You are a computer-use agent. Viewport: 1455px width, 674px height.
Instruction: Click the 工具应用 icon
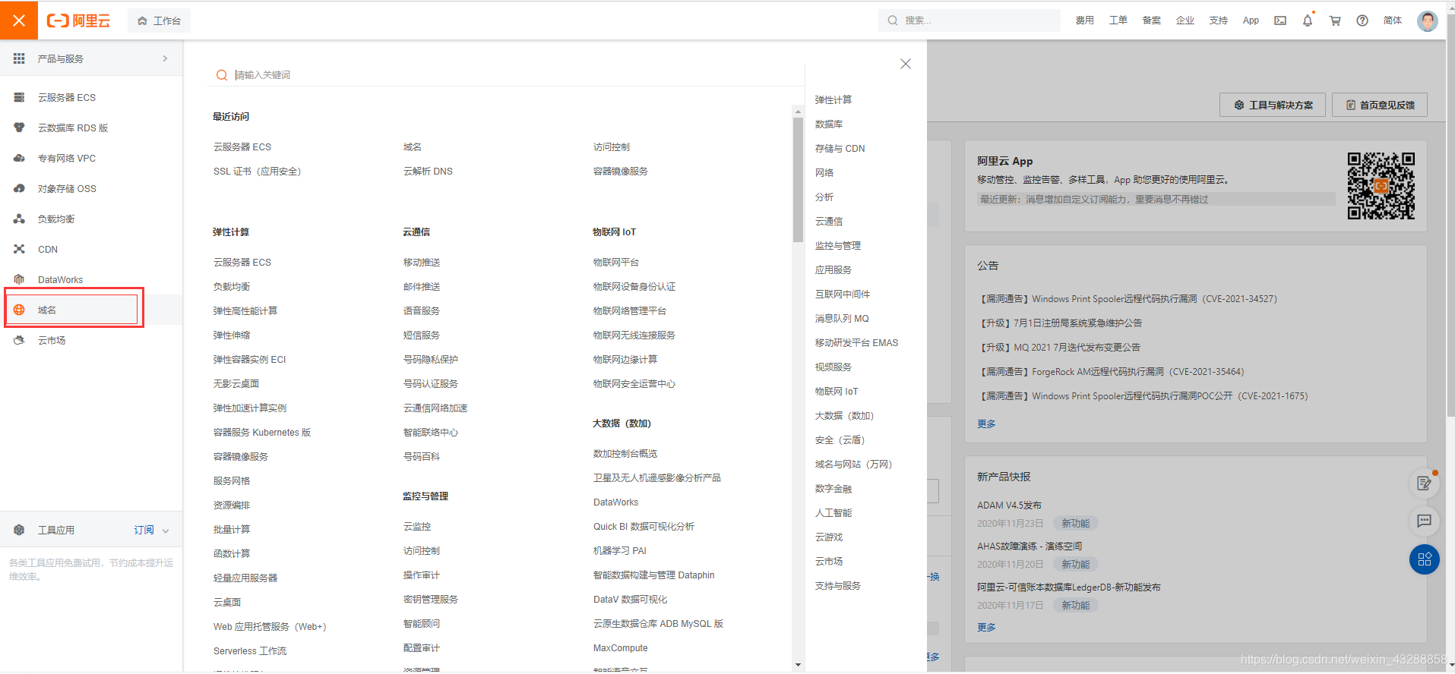click(x=19, y=530)
